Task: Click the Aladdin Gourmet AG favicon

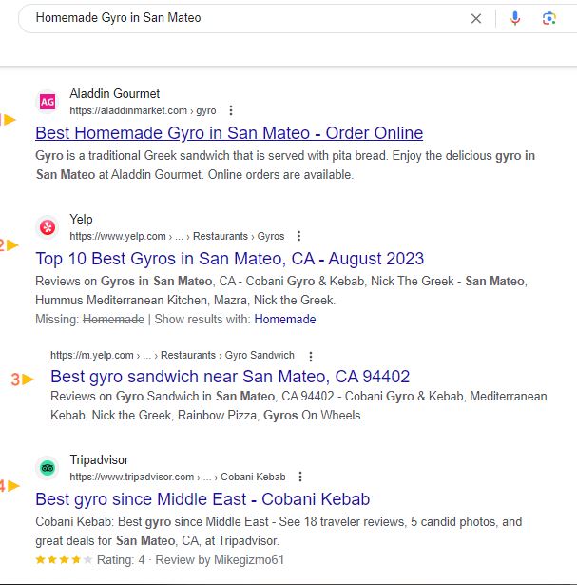Action: (48, 102)
